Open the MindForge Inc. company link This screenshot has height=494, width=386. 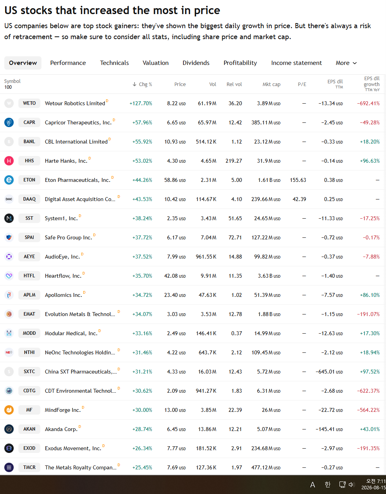(63, 410)
